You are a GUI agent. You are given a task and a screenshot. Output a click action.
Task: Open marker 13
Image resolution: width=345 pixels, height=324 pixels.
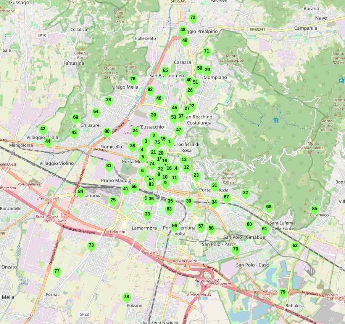(x=184, y=161)
